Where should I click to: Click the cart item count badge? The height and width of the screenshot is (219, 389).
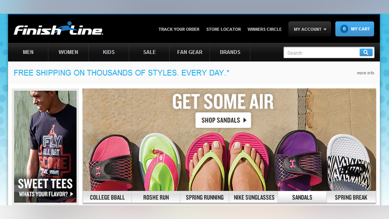pyautogui.click(x=344, y=28)
